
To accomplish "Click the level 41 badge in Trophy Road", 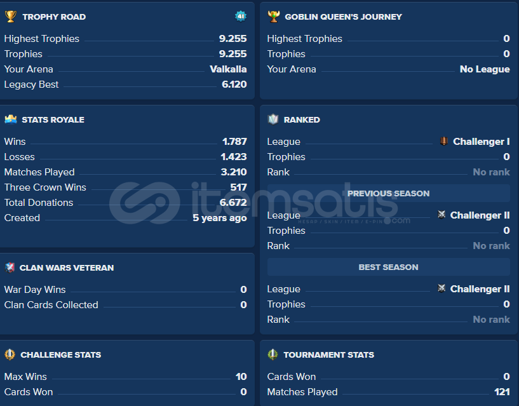I will [241, 17].
